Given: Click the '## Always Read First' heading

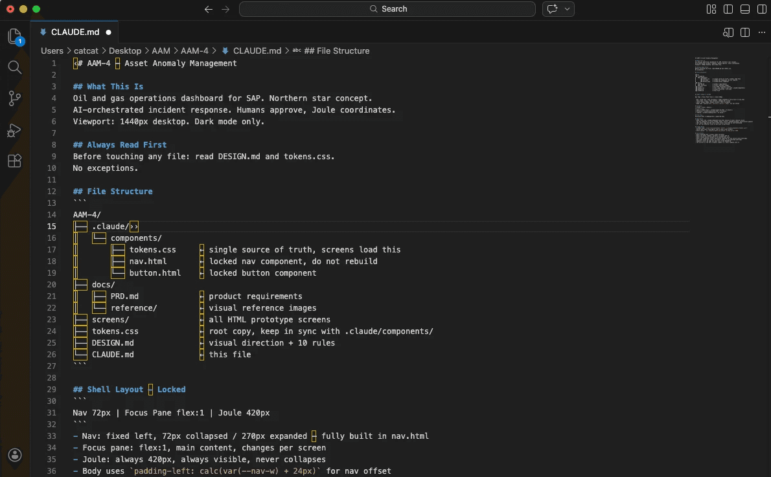Looking at the screenshot, I should coord(119,145).
